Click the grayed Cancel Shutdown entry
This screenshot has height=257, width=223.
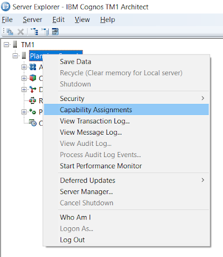[x=87, y=203]
